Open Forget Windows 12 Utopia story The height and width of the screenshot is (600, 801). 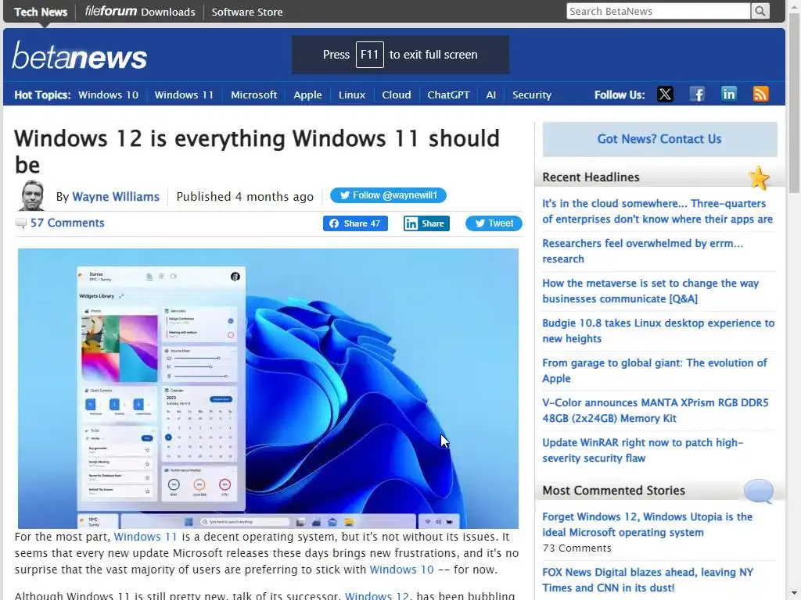(647, 524)
